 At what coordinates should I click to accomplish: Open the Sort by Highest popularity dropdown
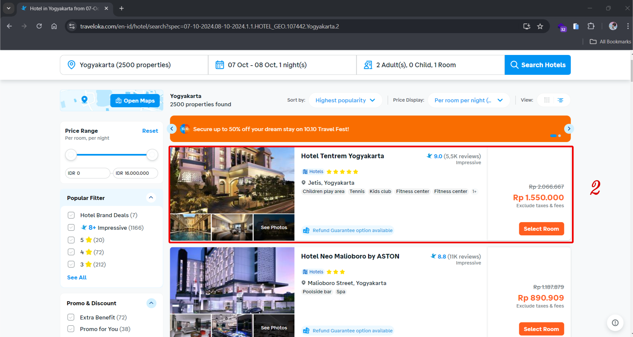pos(345,100)
